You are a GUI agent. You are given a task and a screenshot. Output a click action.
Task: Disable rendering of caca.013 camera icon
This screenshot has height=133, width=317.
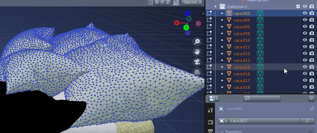[312, 60]
